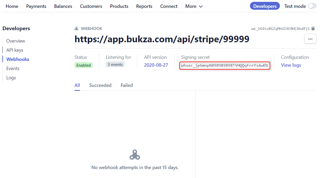Viewport: 326px width, 178px height.
Task: Open the three-dot webhook options button
Action: pyautogui.click(x=310, y=39)
